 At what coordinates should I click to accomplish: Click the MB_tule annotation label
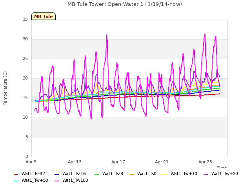tap(44, 16)
